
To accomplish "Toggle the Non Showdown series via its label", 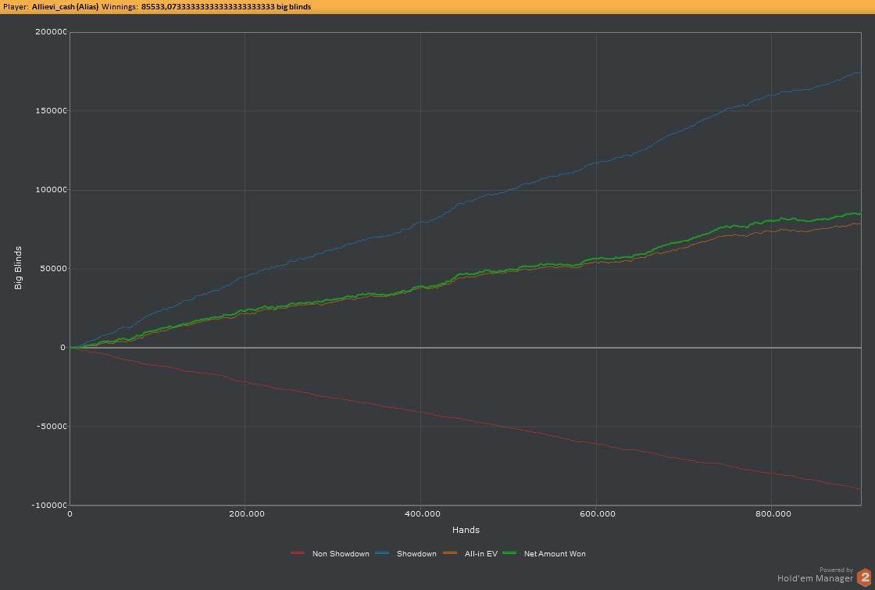I will [341, 553].
